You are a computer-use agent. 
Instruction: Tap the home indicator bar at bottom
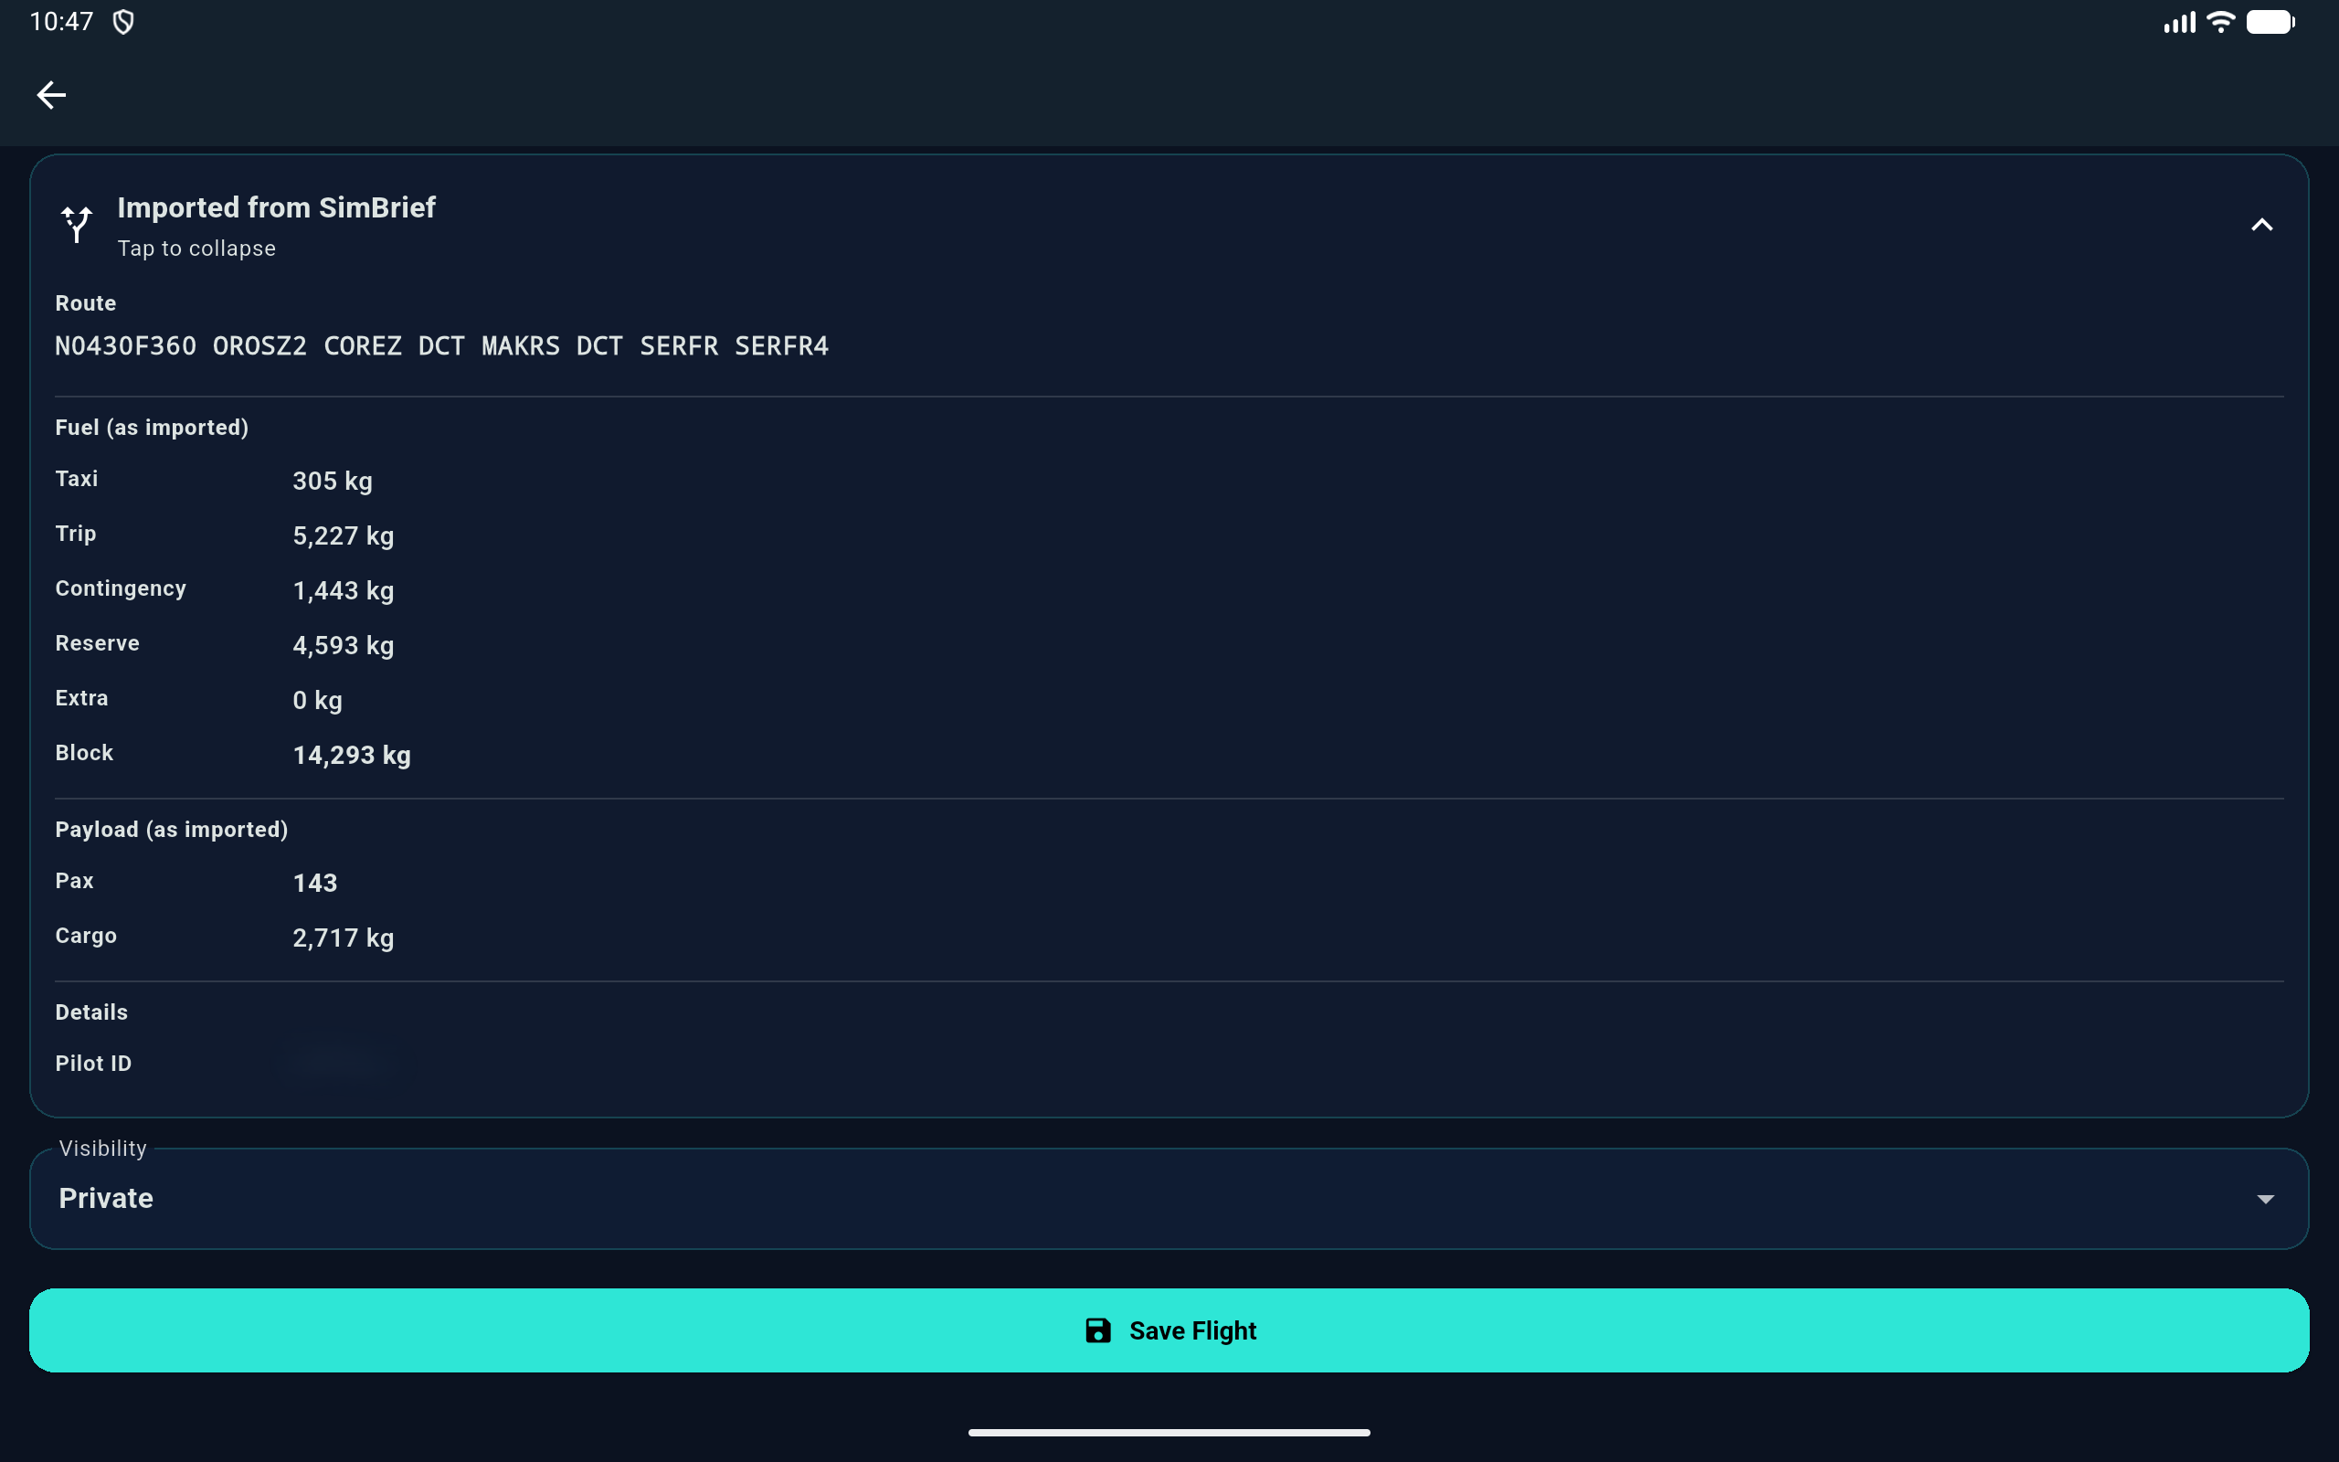1169,1432
